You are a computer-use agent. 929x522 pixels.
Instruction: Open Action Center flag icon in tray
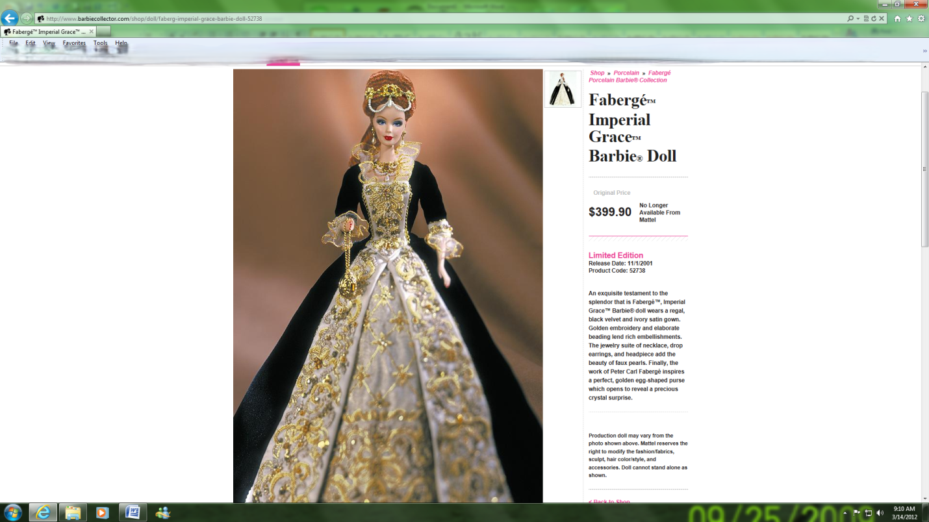[x=857, y=513]
